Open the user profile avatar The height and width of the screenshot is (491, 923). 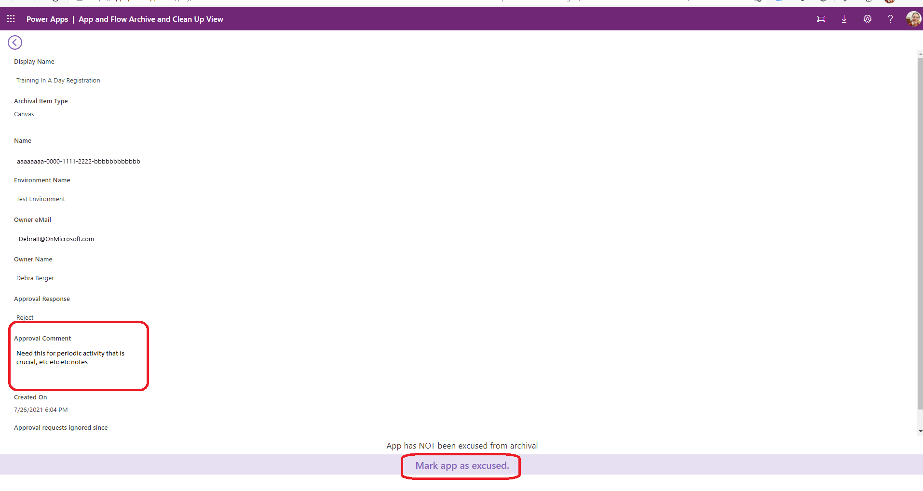(x=913, y=19)
